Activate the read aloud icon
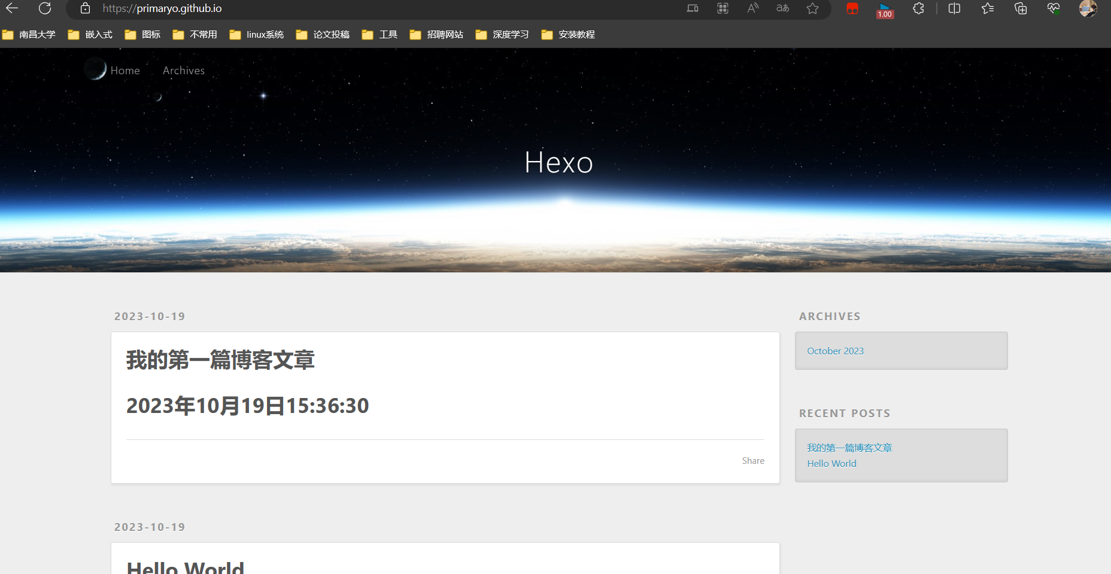Viewport: 1111px width, 574px height. [753, 8]
